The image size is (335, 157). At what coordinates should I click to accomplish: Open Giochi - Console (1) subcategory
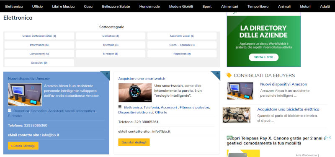click(x=182, y=45)
